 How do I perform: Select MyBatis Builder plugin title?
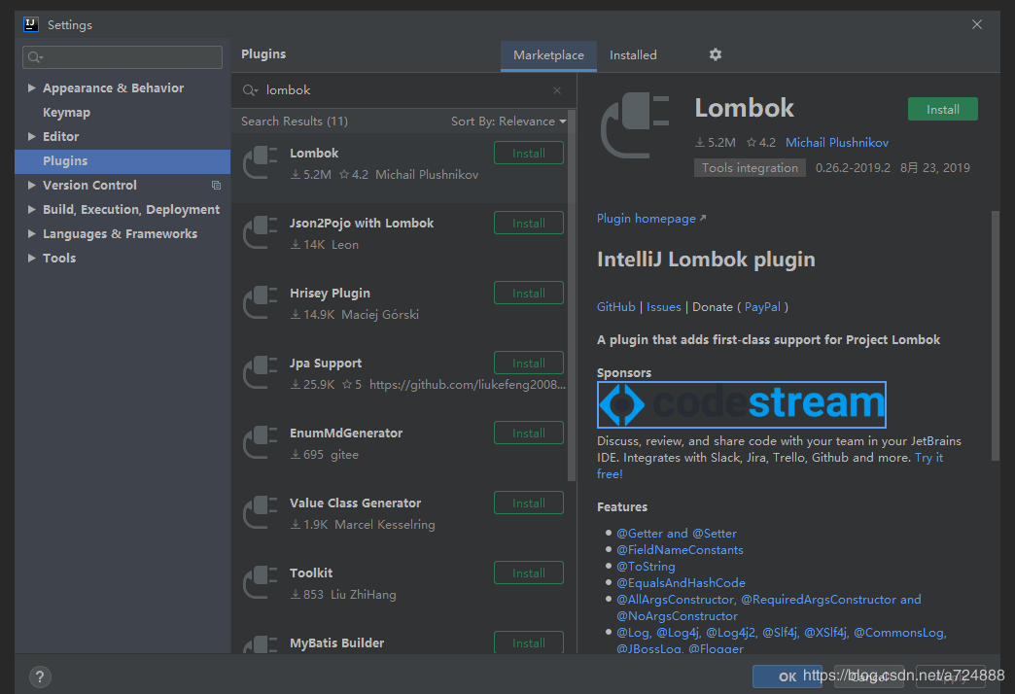tap(336, 642)
